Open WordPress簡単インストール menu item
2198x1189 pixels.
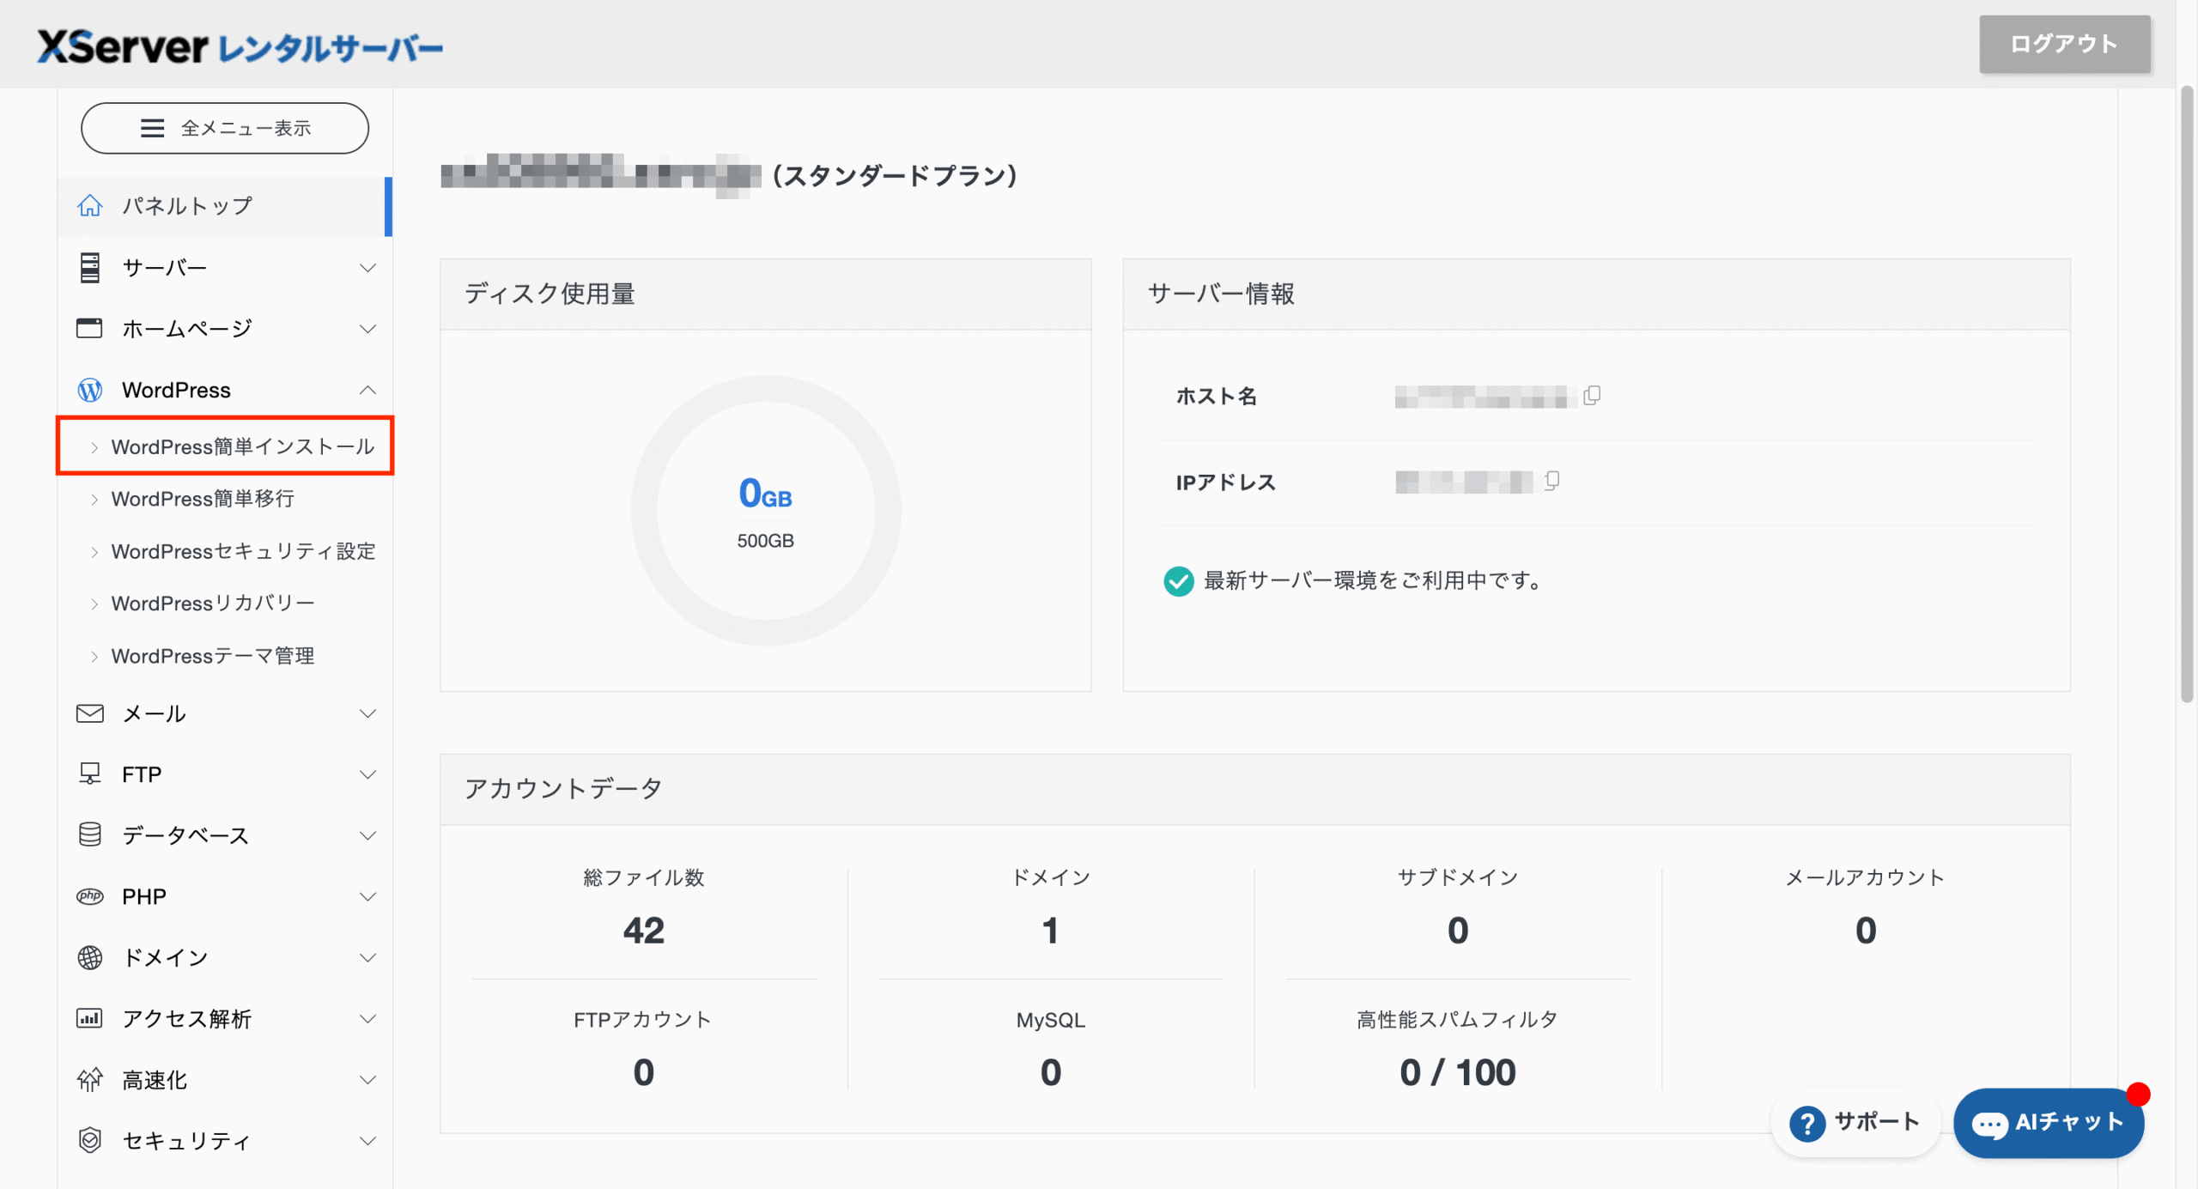click(225, 446)
